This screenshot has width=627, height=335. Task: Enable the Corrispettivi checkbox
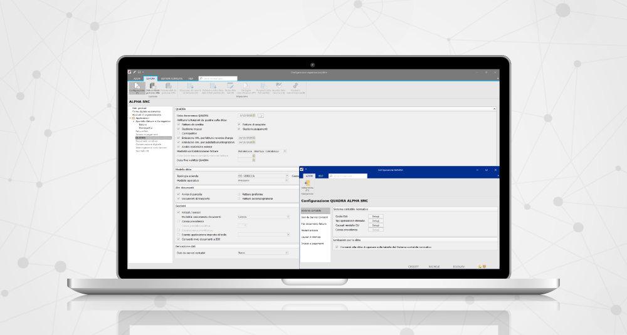[178, 133]
